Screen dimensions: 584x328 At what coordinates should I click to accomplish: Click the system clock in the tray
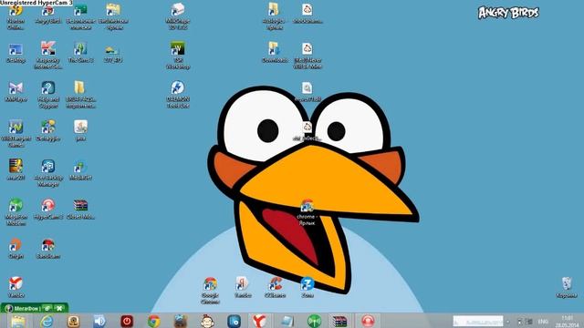(567, 322)
